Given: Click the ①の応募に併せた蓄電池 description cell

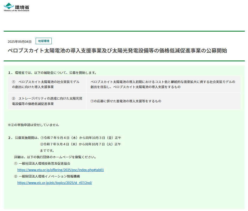Looking at the screenshot, I should [126, 101].
